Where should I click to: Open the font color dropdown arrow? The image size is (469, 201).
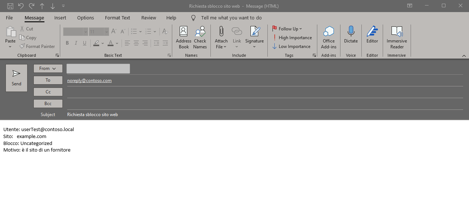(x=117, y=43)
